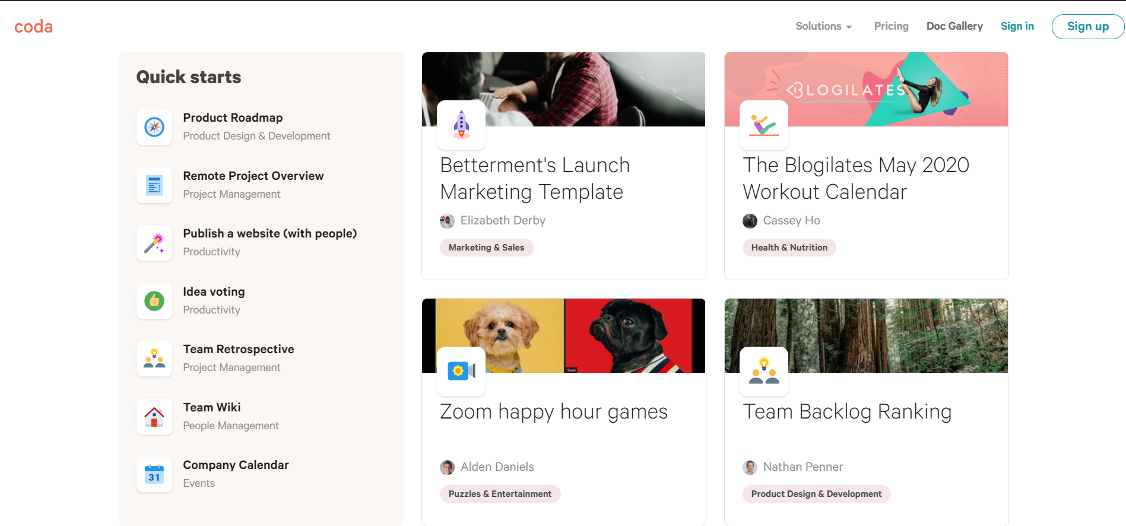Image resolution: width=1126 pixels, height=526 pixels.
Task: Open the Doc Gallery page
Action: [954, 26]
